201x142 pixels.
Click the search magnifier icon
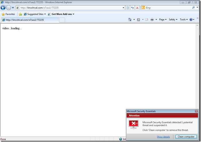194,7
